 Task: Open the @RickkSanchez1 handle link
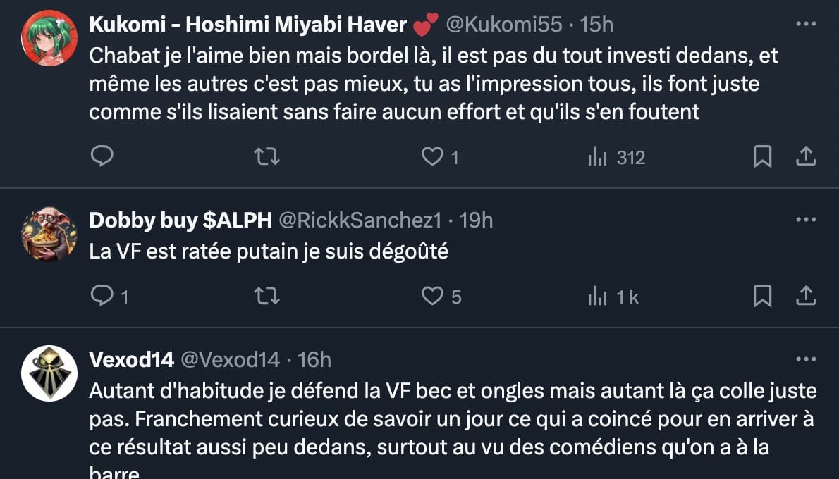coord(360,220)
